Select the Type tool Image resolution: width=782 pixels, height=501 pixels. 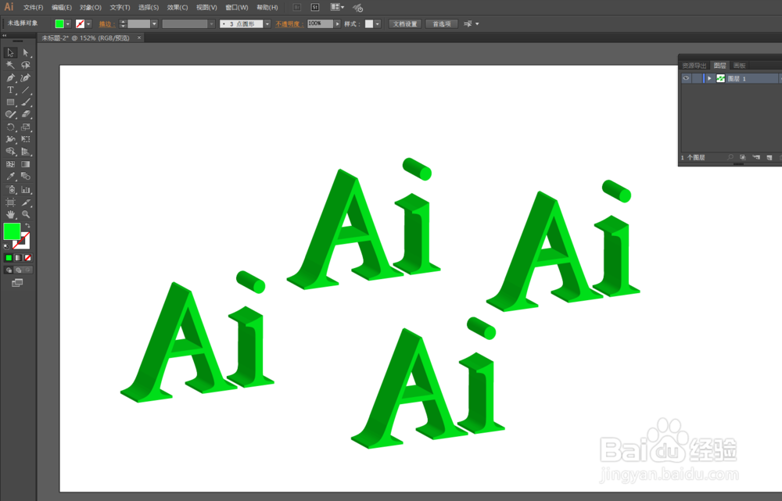(x=10, y=90)
